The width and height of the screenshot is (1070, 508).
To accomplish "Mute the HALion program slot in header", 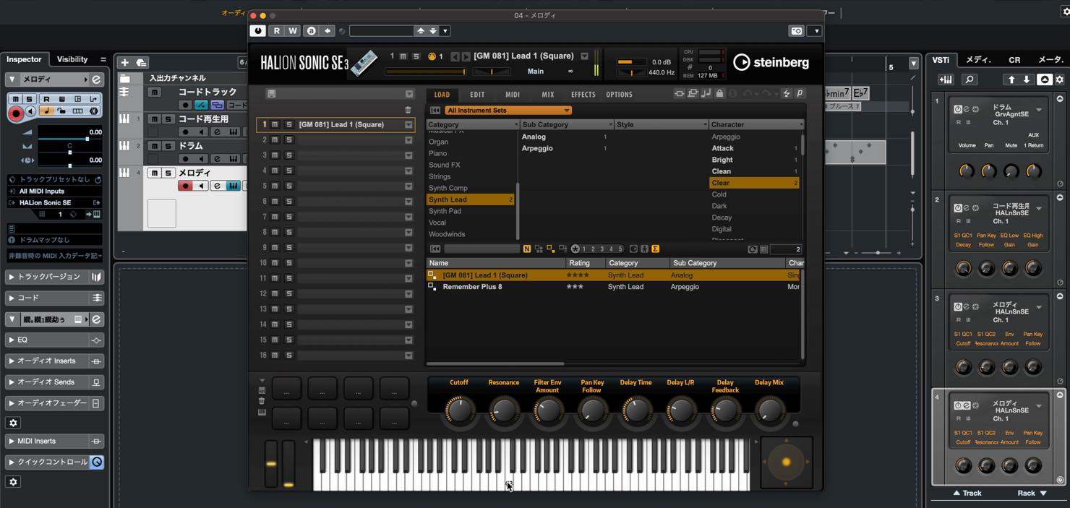I will point(403,56).
